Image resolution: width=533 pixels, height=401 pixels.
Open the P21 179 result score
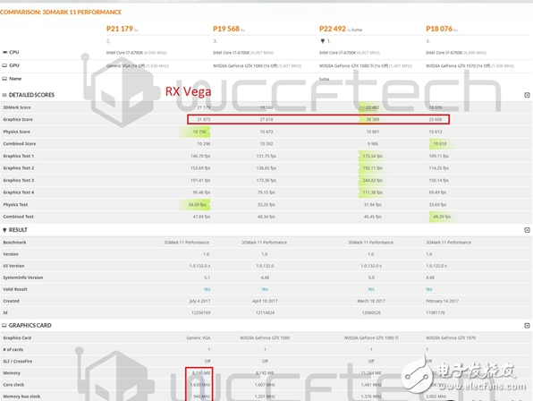pos(120,29)
